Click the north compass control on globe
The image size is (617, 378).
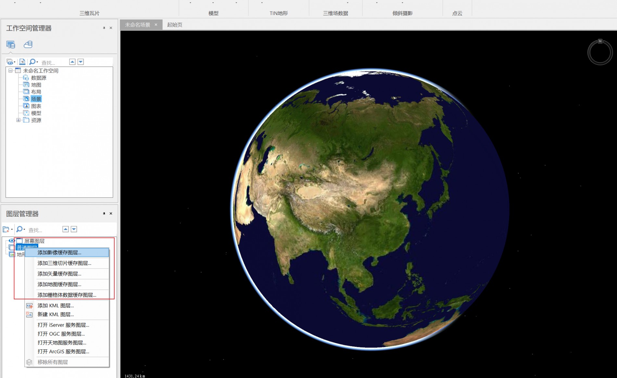pyautogui.click(x=600, y=52)
